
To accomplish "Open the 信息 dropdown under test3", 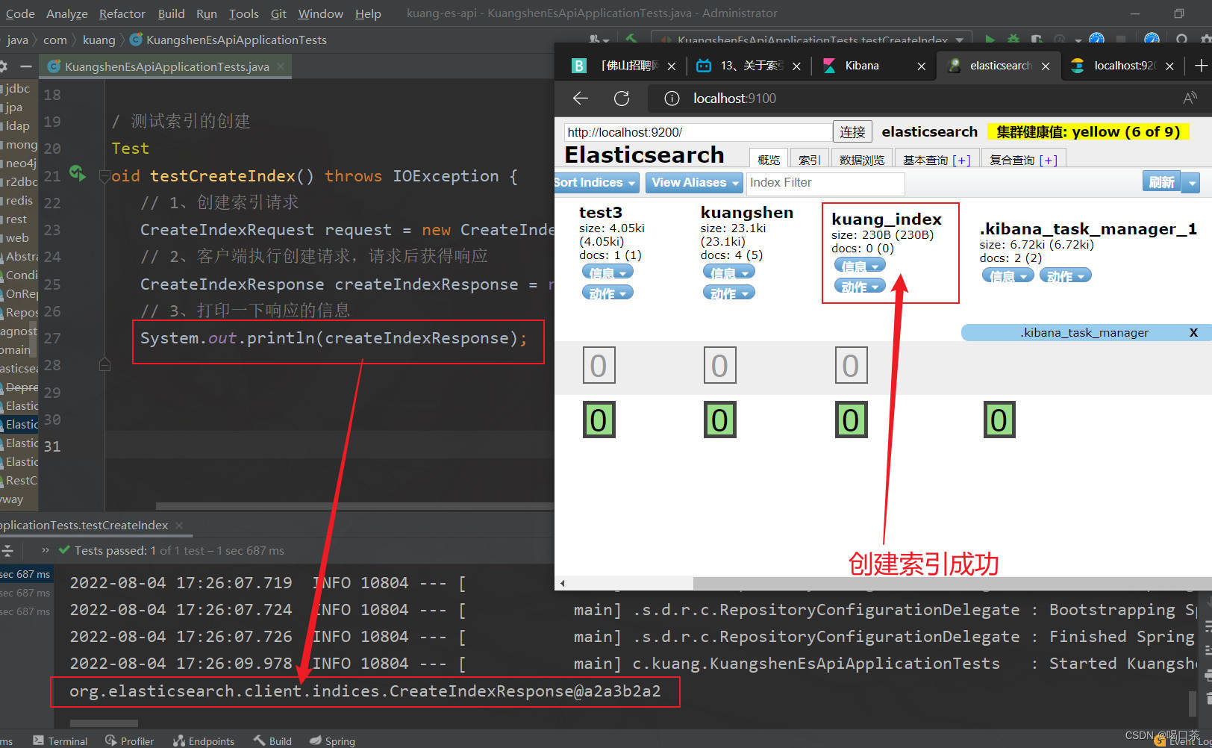I will pyautogui.click(x=607, y=272).
